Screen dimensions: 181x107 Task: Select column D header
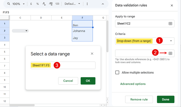[41, 18]
